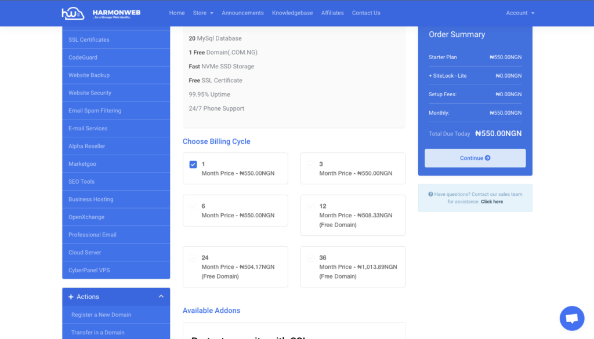Viewport: 594px width, 339px height.
Task: Click the 'Starter Plan' summary row
Action: pos(475,57)
